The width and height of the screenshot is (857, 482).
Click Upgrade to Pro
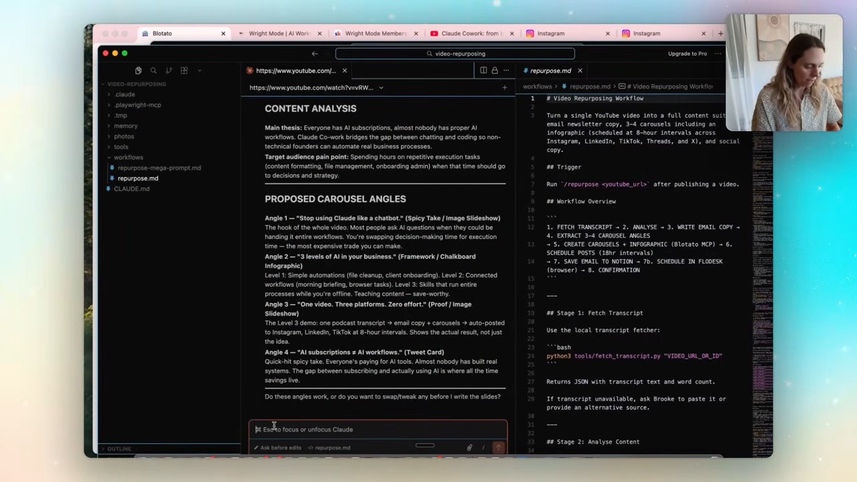687,54
